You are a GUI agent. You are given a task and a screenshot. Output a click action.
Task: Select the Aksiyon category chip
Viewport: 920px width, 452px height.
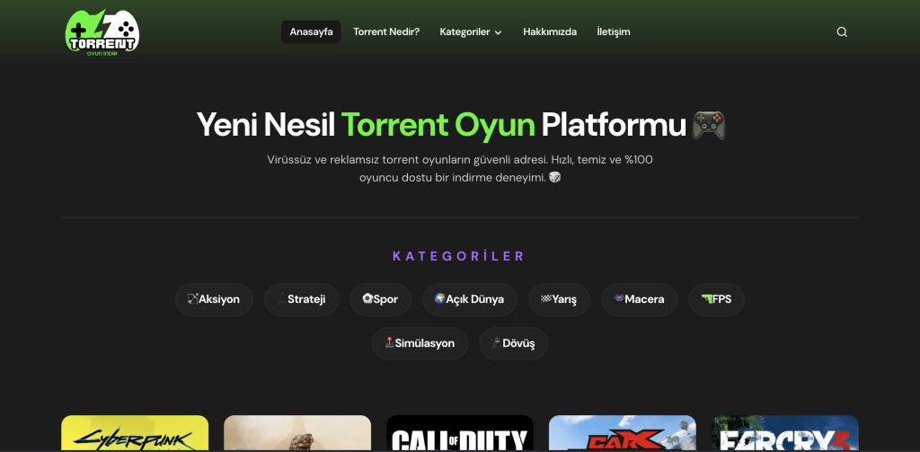214,299
